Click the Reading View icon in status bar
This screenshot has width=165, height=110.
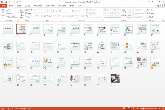click(133, 108)
